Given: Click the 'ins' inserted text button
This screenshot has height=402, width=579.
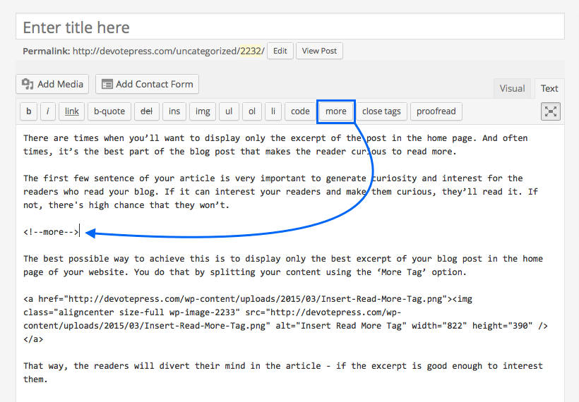Looking at the screenshot, I should pyautogui.click(x=174, y=111).
